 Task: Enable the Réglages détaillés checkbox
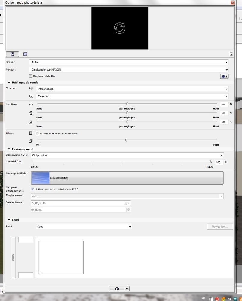point(31,76)
